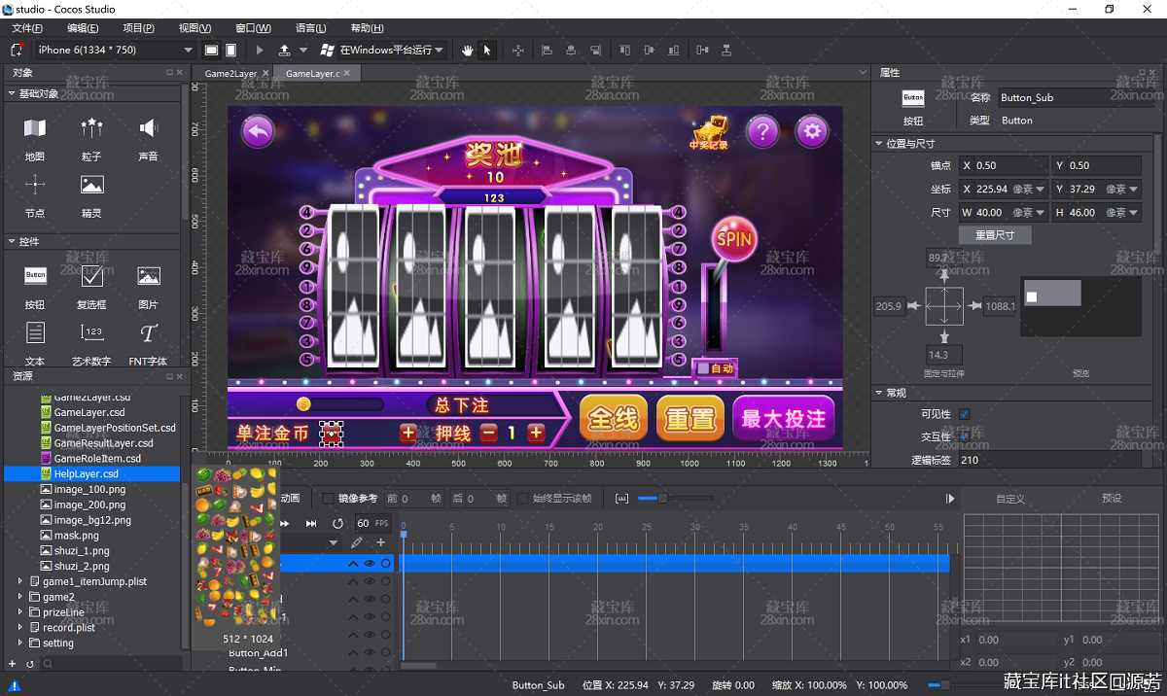
Task: Pick the Text (文本) widget
Action: coord(35,332)
